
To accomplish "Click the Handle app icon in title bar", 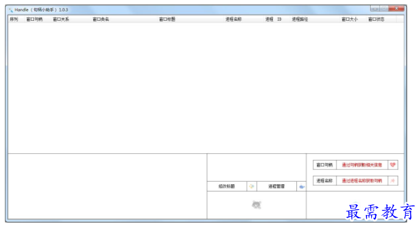I will tap(11, 10).
